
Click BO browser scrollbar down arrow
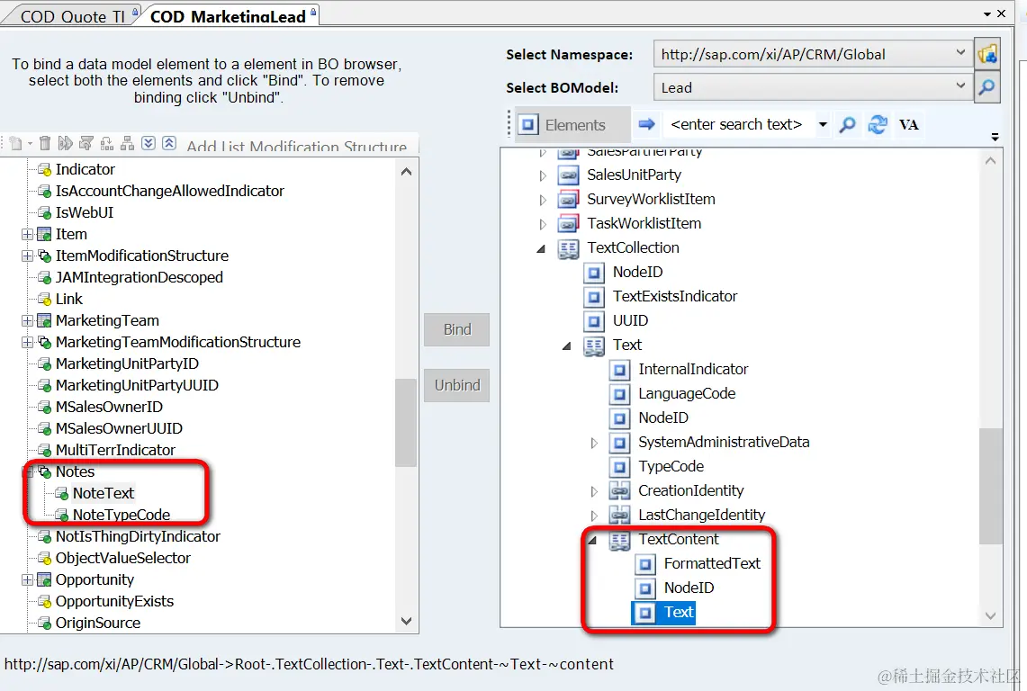[x=990, y=615]
